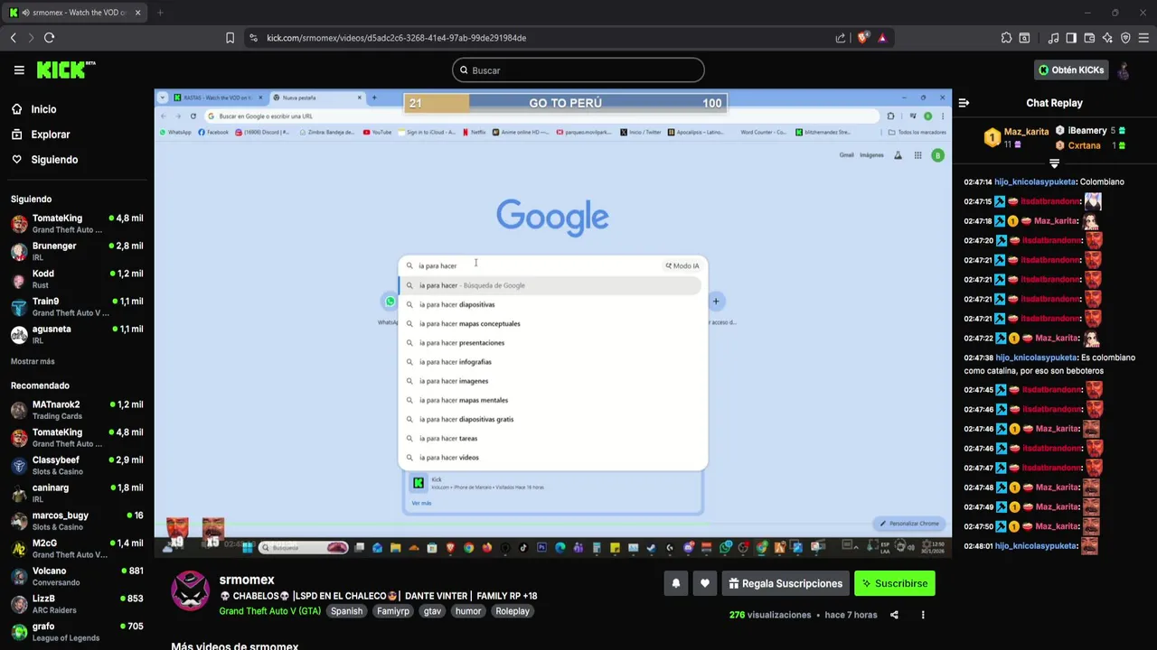Screen dimensions: 1157x650
Task: Open browser extensions puzzle icon
Action: click(x=1006, y=38)
